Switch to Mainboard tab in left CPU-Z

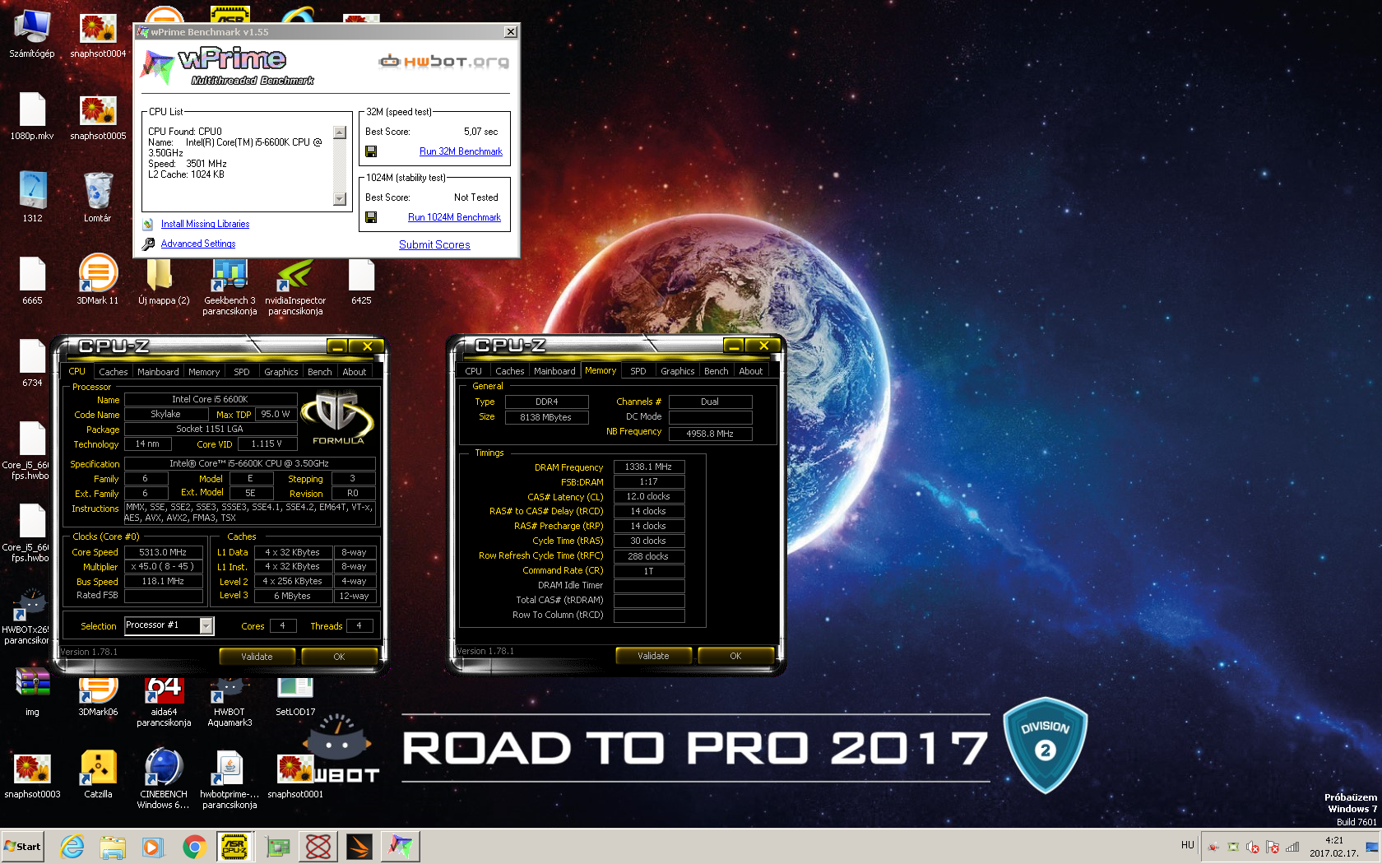pyautogui.click(x=158, y=372)
